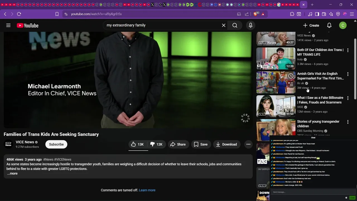Toggle the browser sidebar panel
This screenshot has height=201, width=357.
(317, 14)
